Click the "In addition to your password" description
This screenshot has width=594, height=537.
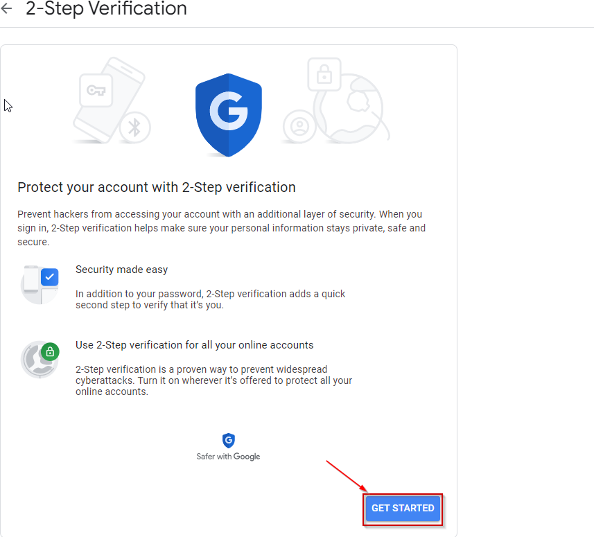coord(210,299)
